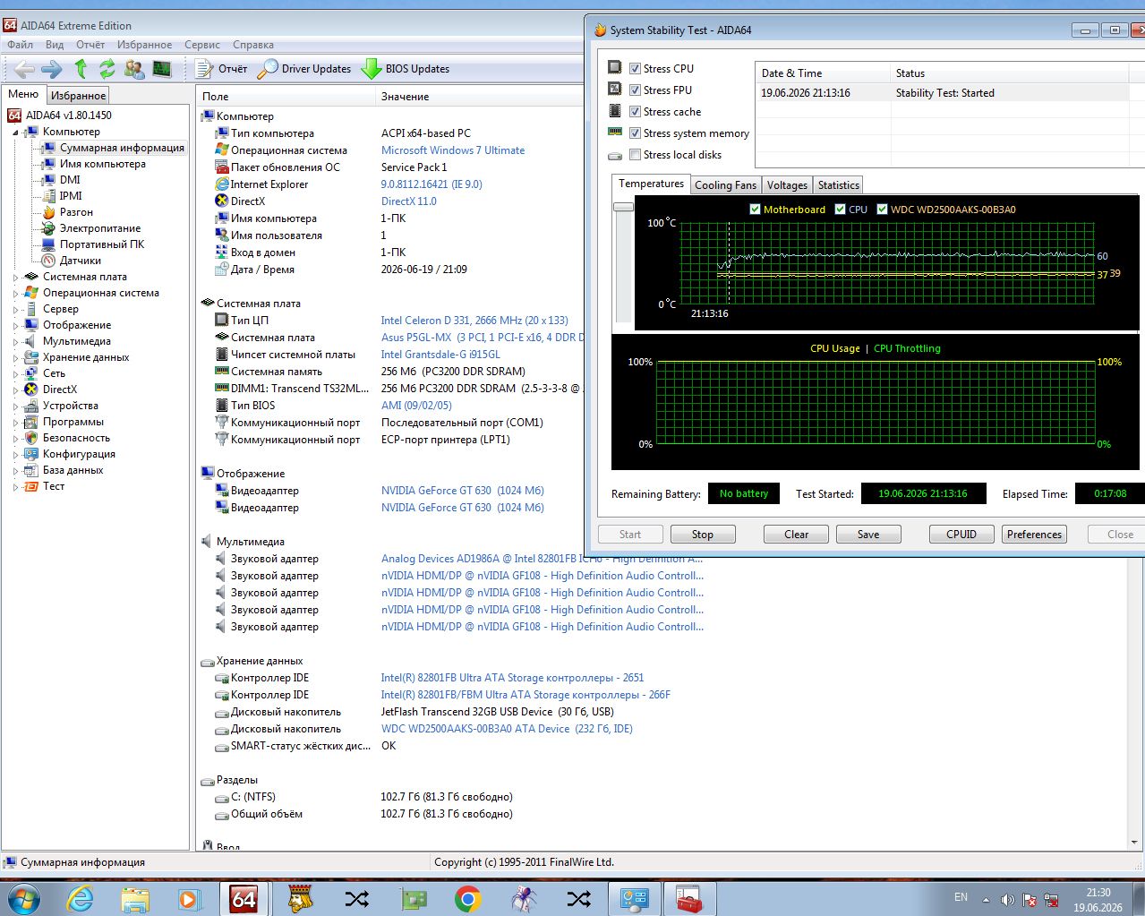Collapse the Компьютер tree node
Viewport: 1145px width, 916px height.
[15, 133]
